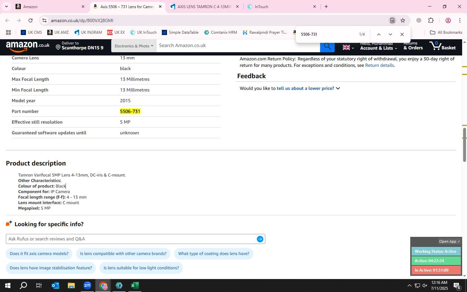Click highlighted part number 5506-731

130,111
